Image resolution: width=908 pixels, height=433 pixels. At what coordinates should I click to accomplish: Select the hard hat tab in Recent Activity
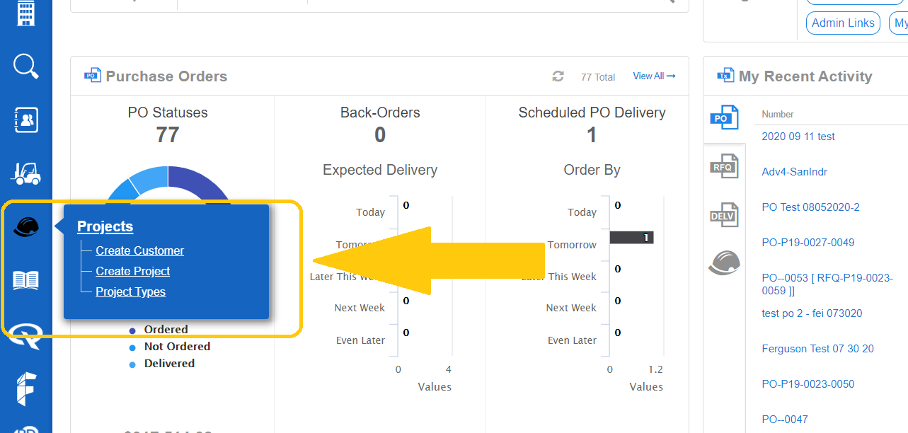[724, 262]
